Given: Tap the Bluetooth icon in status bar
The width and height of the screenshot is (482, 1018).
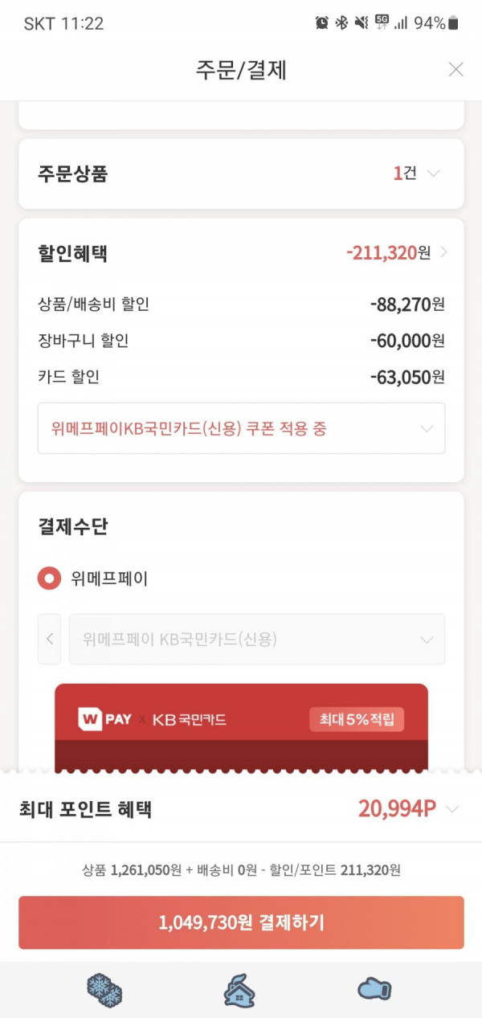Looking at the screenshot, I should (x=341, y=23).
